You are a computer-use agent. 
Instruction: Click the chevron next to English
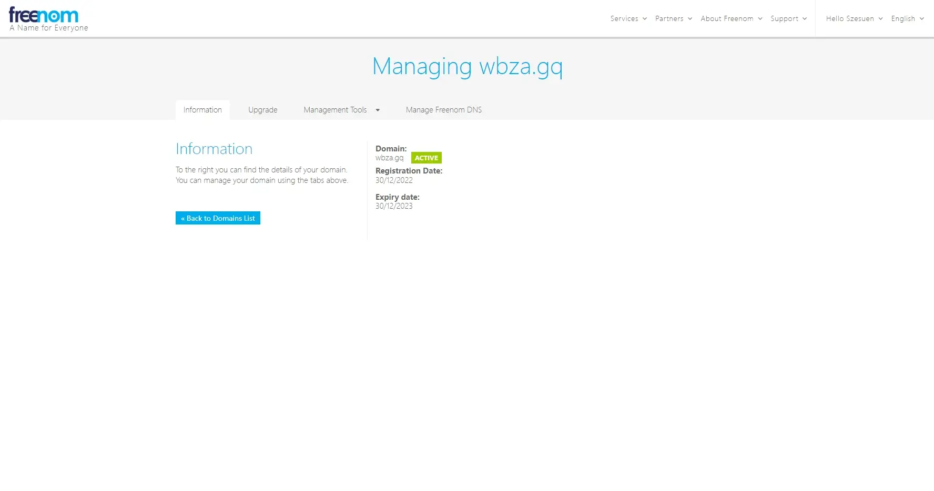click(921, 19)
